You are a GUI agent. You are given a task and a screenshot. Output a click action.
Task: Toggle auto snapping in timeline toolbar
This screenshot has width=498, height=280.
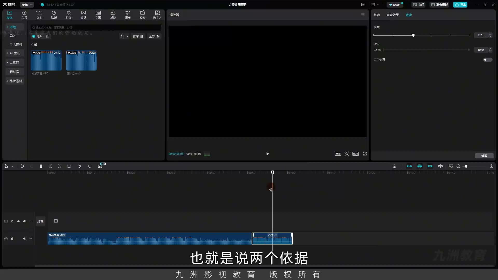(x=420, y=166)
